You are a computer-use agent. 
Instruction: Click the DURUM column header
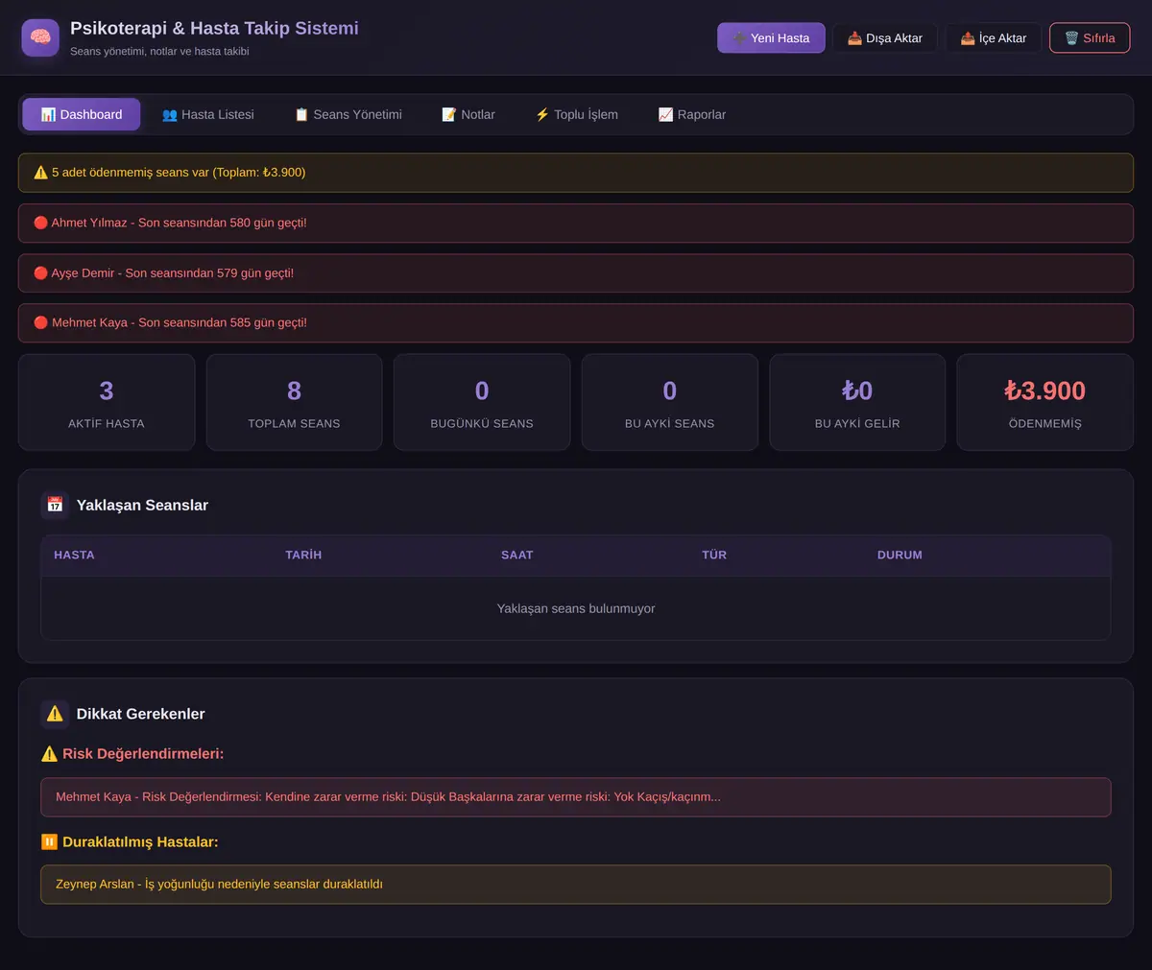pos(900,555)
